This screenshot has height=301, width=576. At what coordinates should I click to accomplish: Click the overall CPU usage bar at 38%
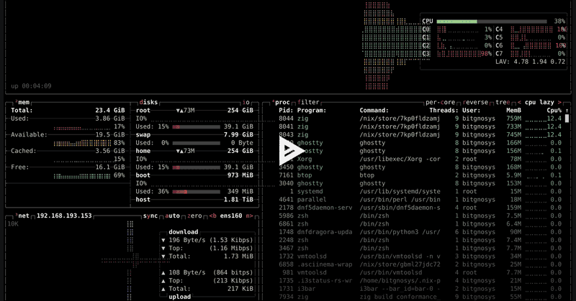[492, 22]
